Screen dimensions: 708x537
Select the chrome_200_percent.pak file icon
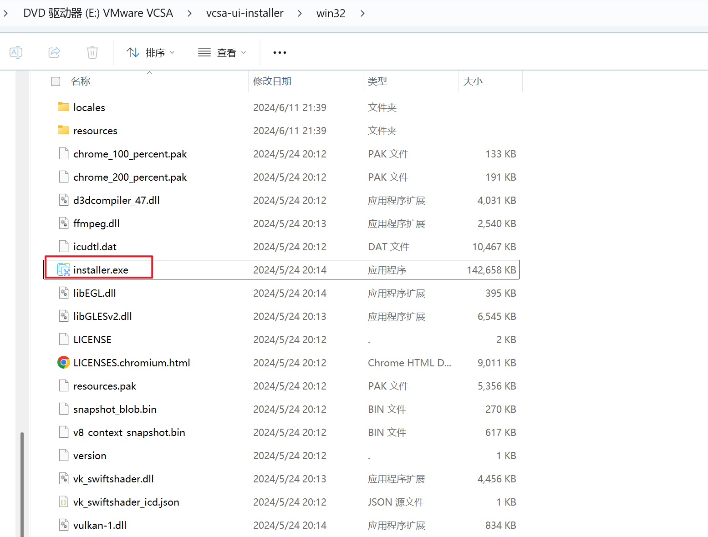64,177
